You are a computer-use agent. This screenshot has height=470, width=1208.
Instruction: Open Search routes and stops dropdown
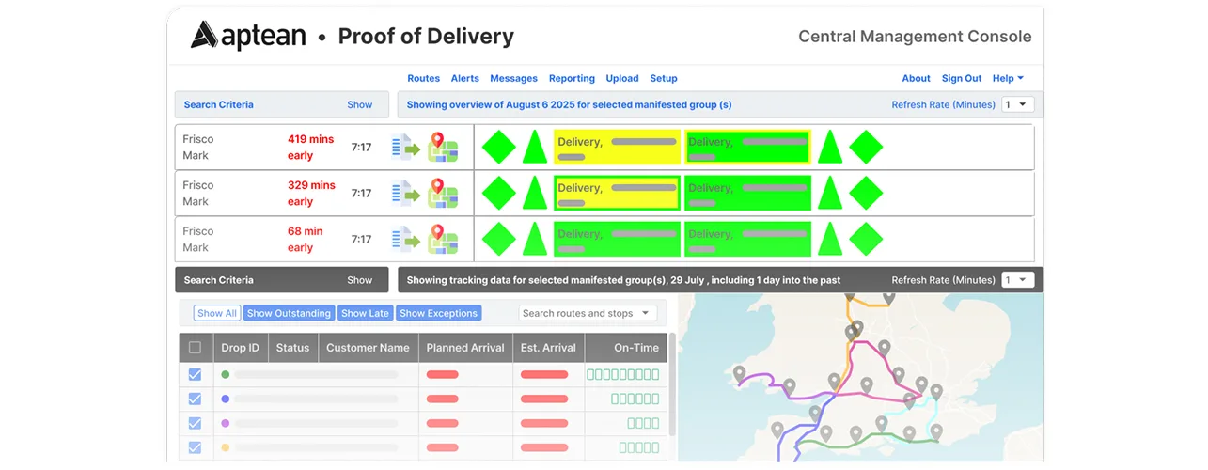pos(588,313)
